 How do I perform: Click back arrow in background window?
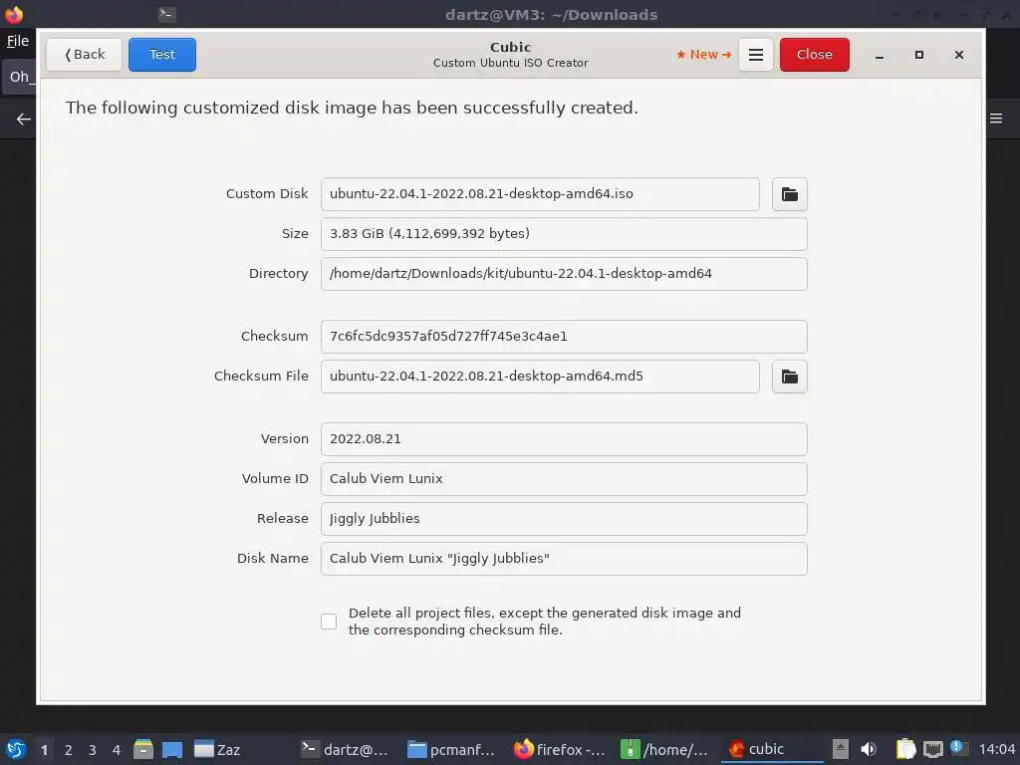coord(24,120)
